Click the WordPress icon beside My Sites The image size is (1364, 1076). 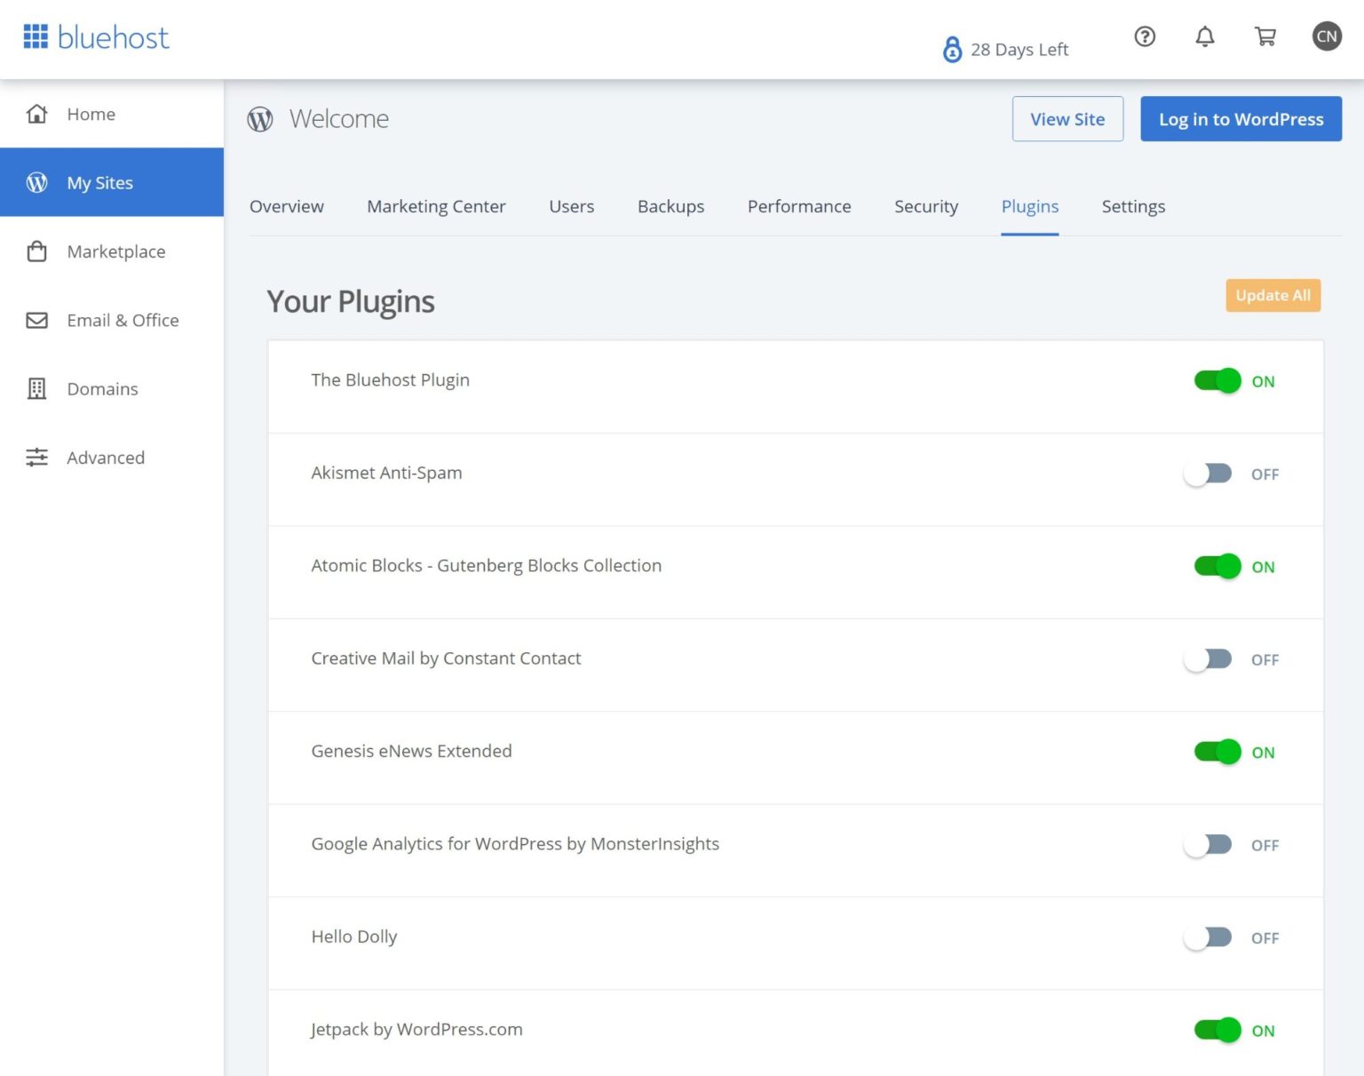click(36, 182)
